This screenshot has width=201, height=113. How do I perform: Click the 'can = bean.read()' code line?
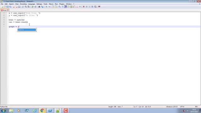pos(18,22)
